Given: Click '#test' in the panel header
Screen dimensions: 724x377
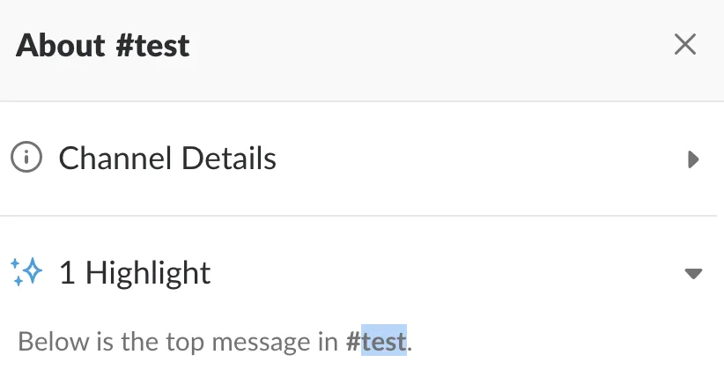Looking at the screenshot, I should point(152,45).
